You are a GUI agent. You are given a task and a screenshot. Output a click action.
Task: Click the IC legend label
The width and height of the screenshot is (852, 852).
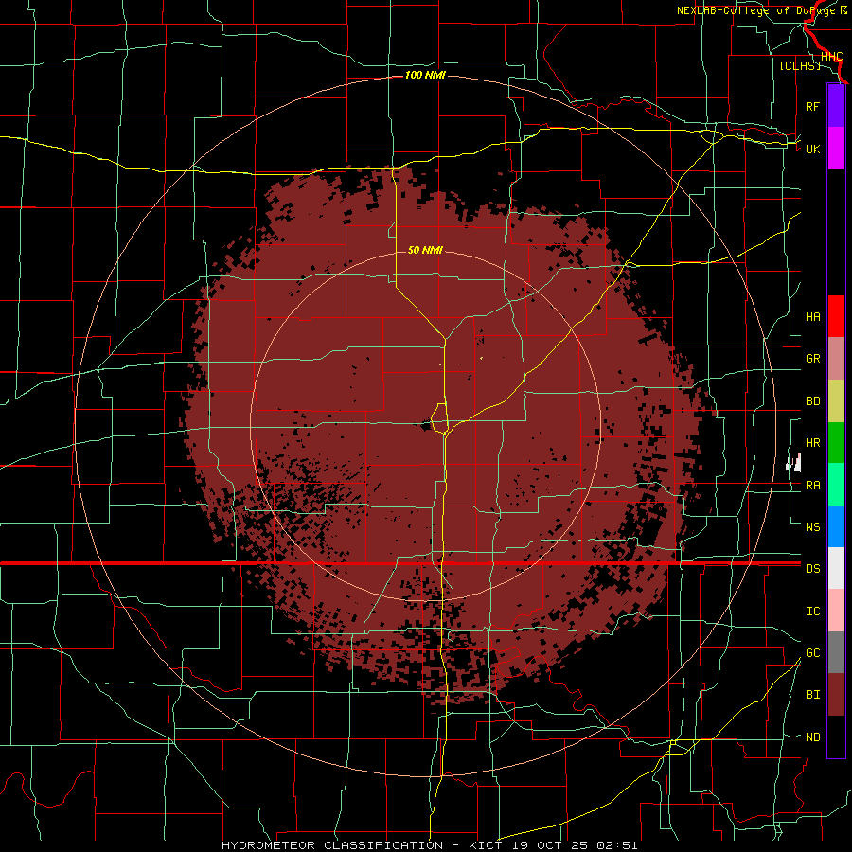[812, 612]
